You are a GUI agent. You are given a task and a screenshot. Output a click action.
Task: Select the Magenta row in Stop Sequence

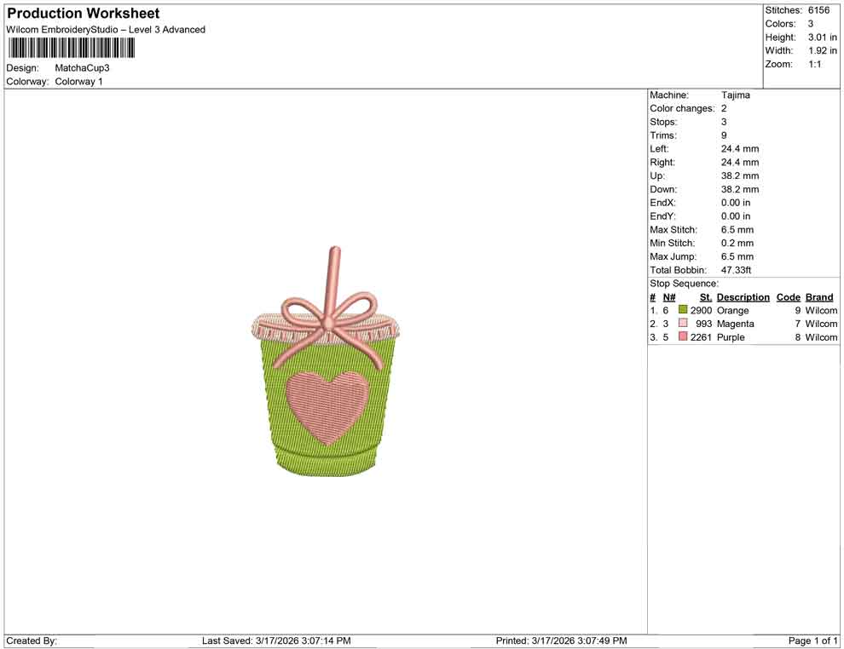tap(735, 324)
